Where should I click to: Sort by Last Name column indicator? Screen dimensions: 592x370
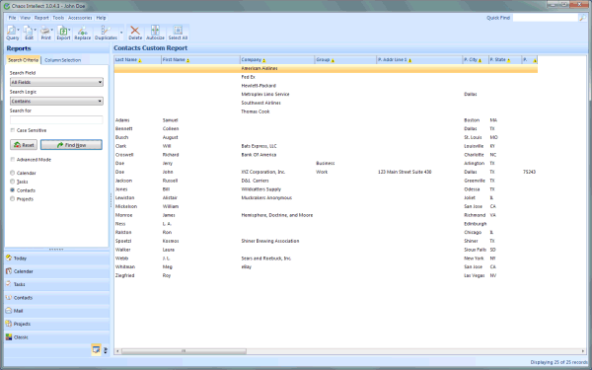pyautogui.click(x=140, y=61)
